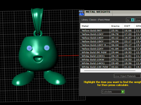Click the Metal column header
Image resolution: width=141 pixels, height=105 pixels.
point(95,26)
